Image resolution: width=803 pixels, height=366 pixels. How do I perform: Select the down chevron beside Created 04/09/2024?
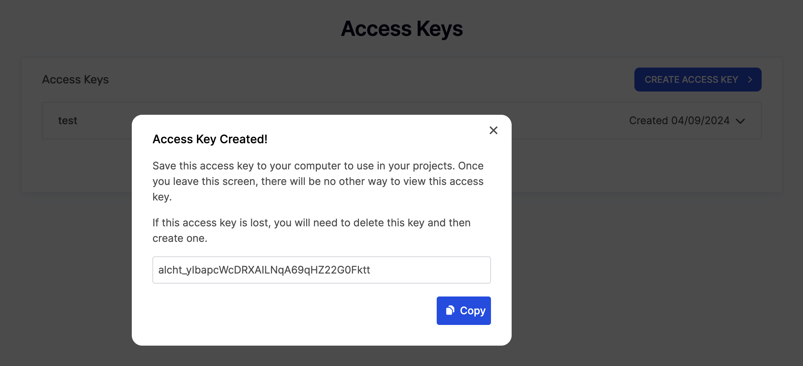click(x=741, y=121)
